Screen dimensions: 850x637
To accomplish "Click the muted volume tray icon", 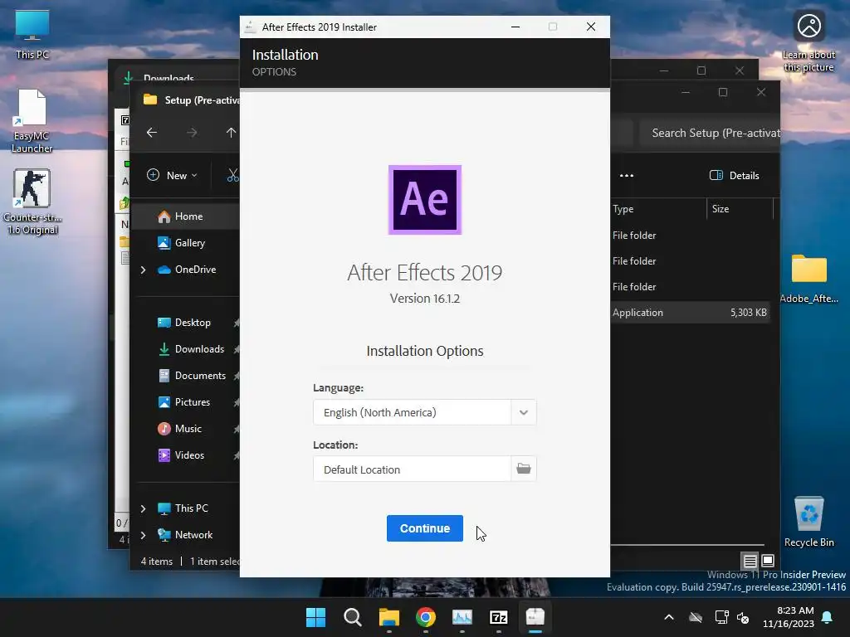I will (x=743, y=617).
